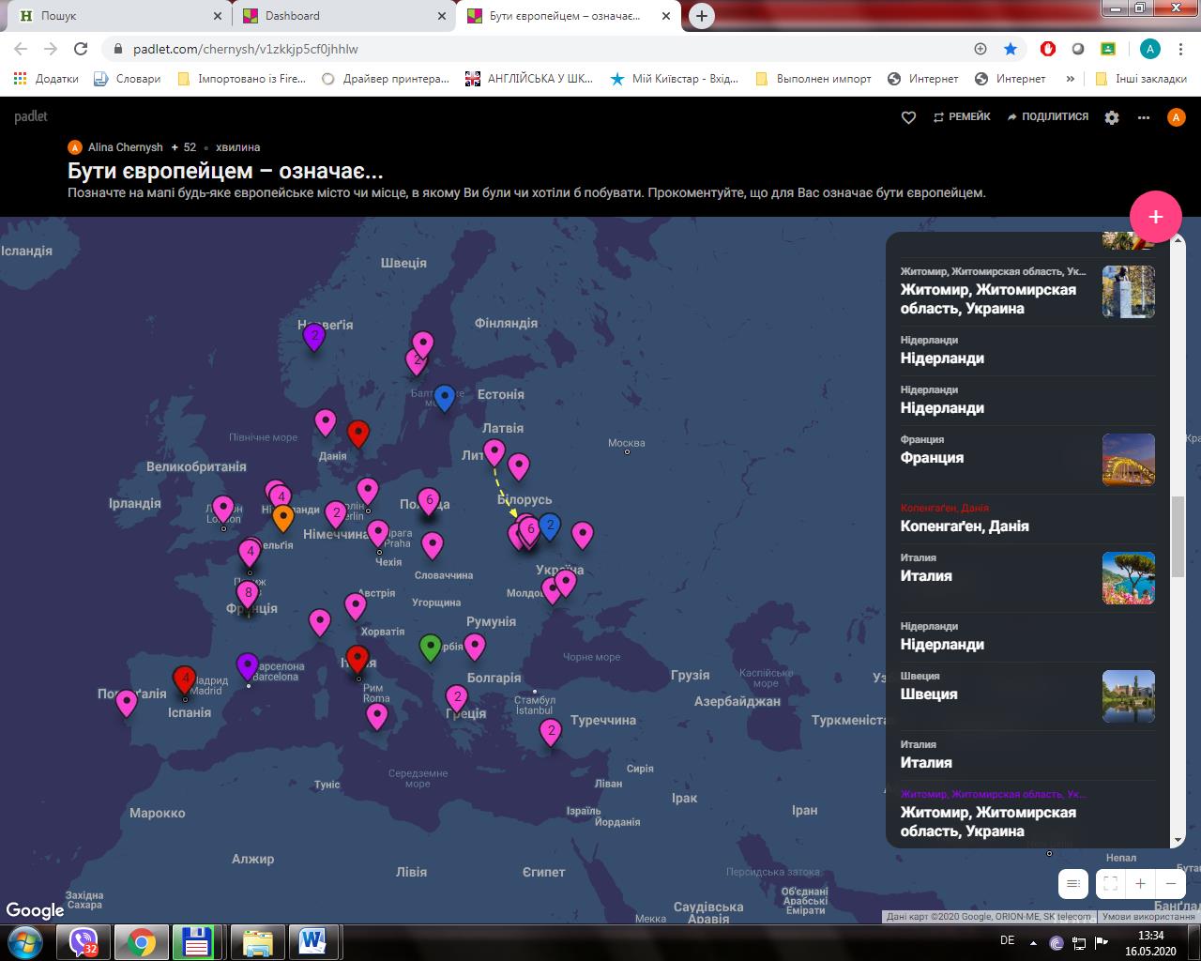Switch to the Пошук browser tab
The width and height of the screenshot is (1201, 961).
click(59, 16)
